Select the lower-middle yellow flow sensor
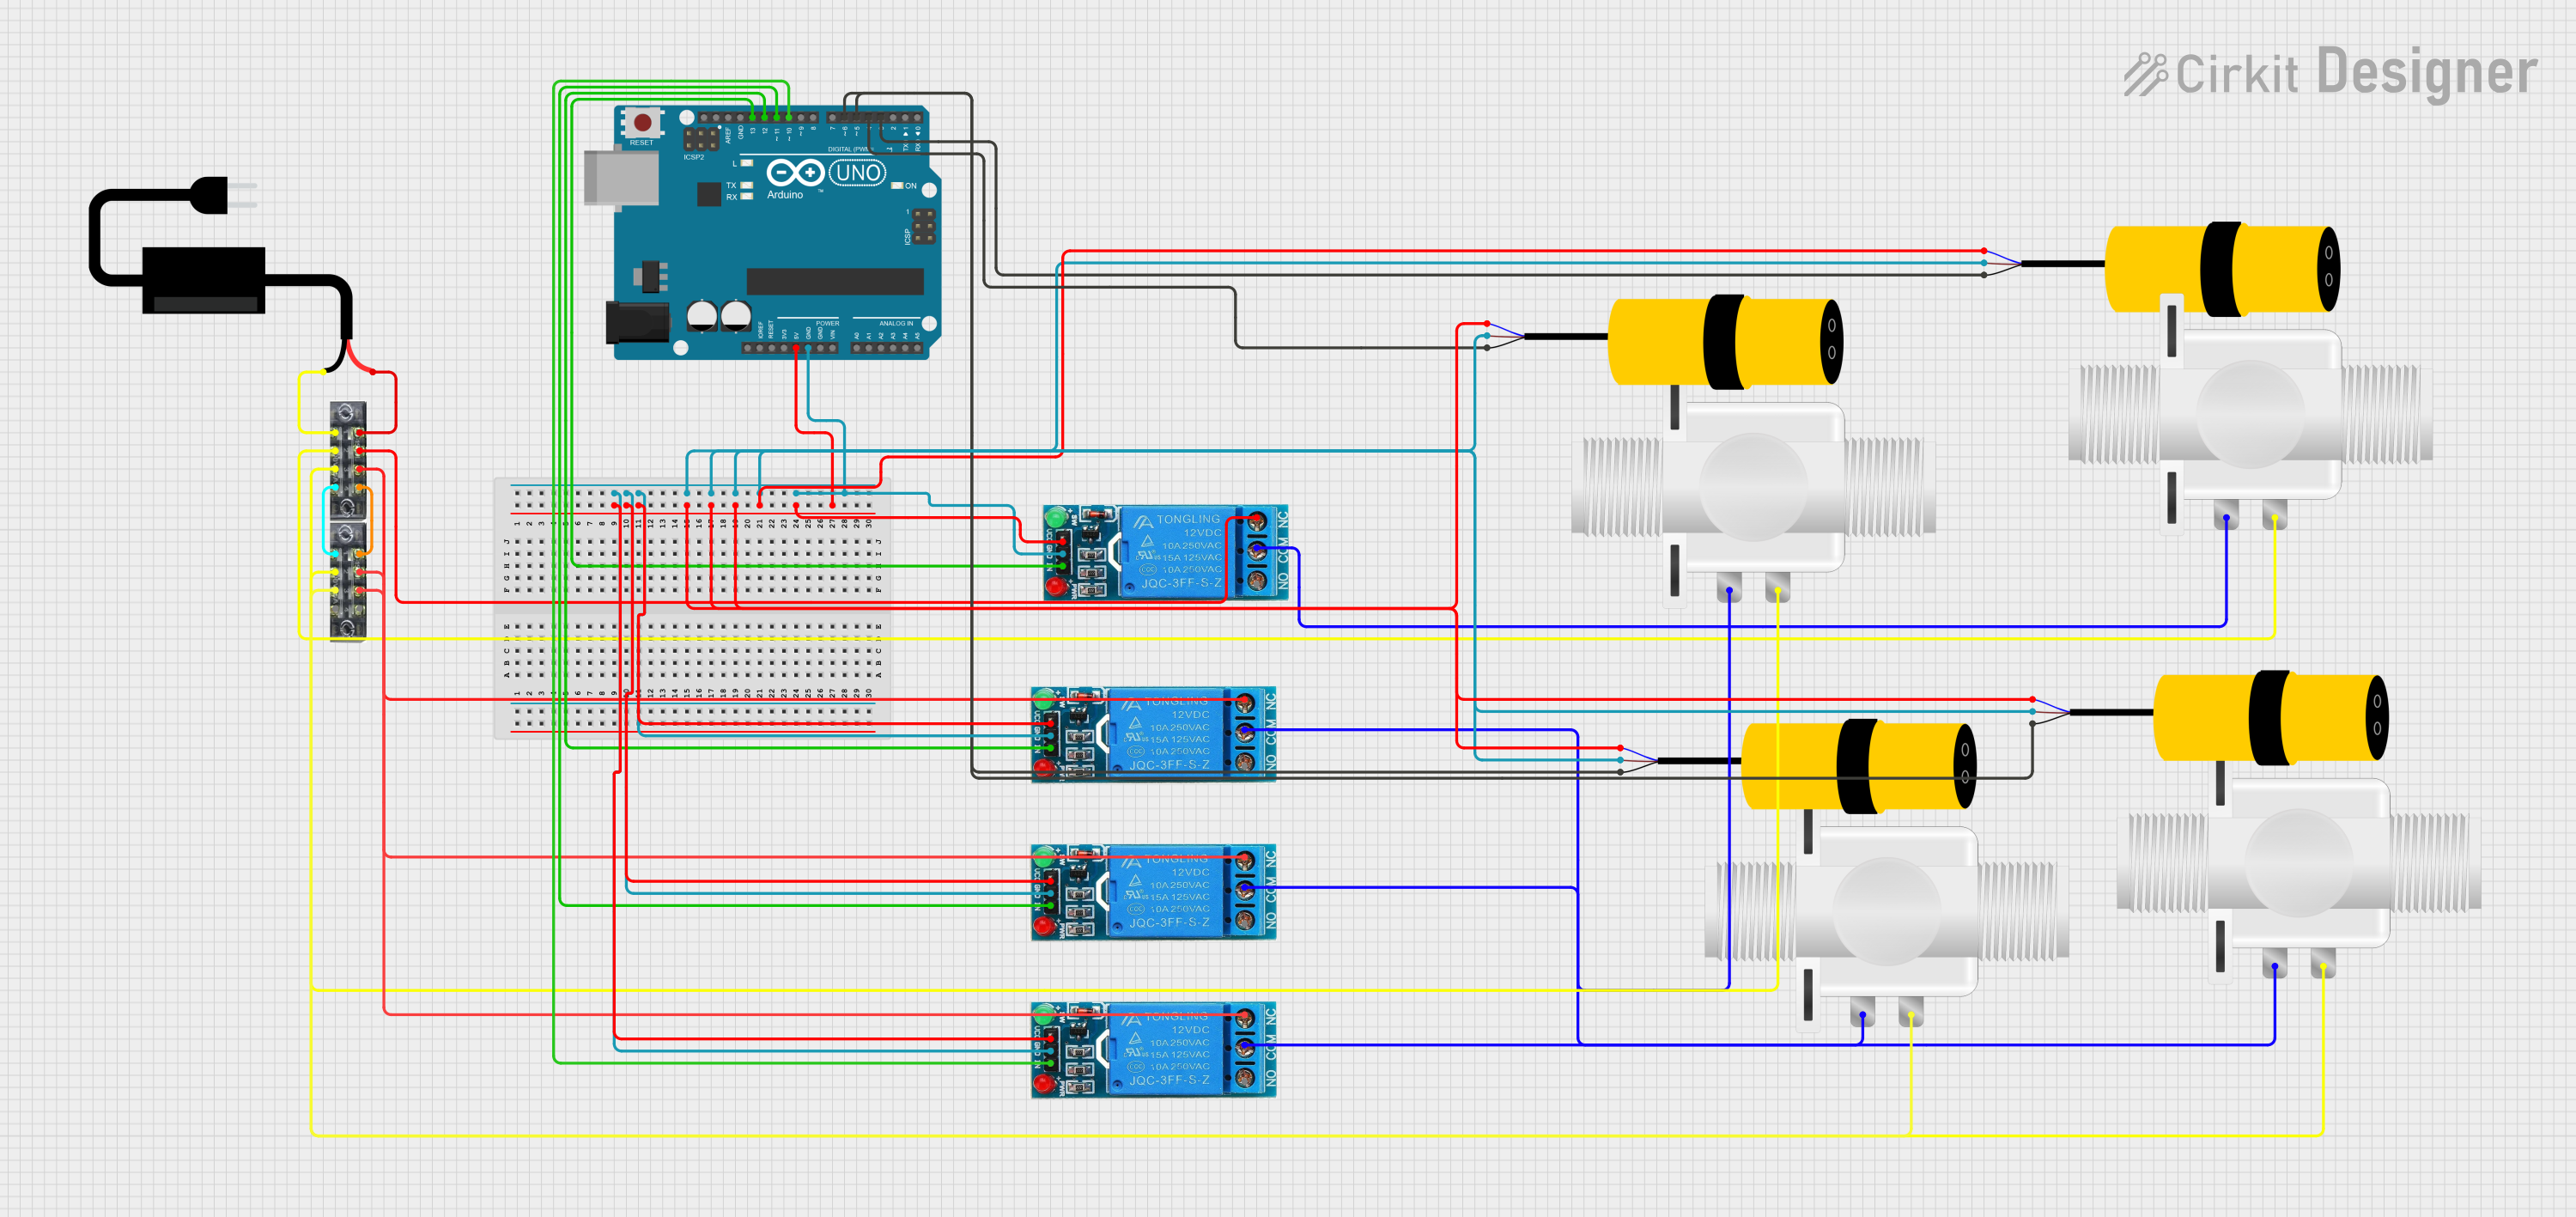 pyautogui.click(x=1858, y=766)
